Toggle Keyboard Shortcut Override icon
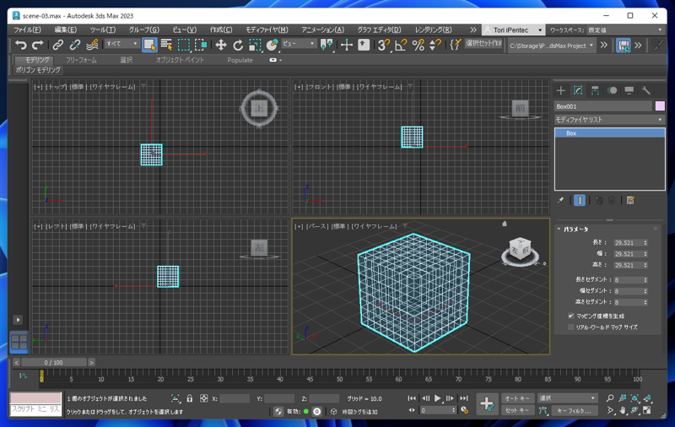Viewport: 675px width, 427px height. coord(364,45)
